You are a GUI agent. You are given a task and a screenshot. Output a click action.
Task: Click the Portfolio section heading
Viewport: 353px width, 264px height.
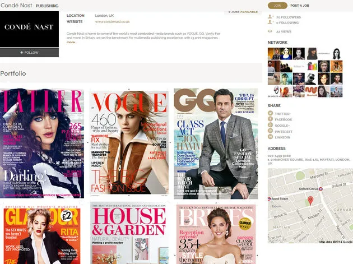click(13, 73)
